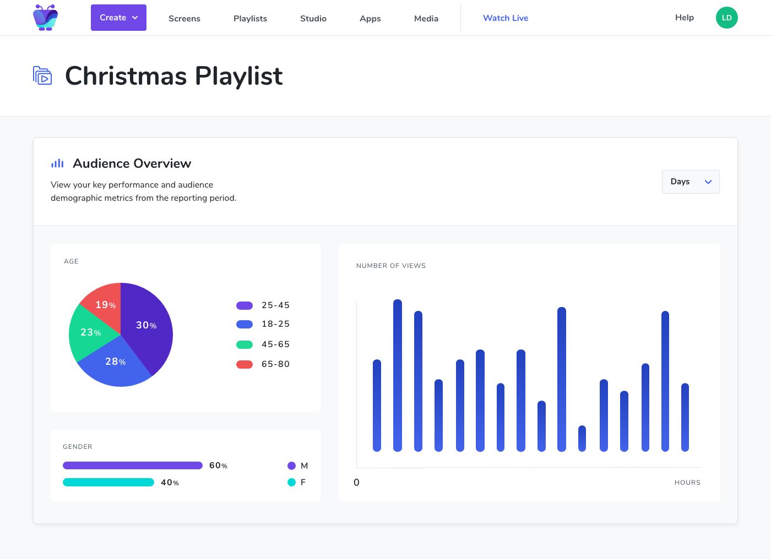Click the ScreenCloud logo icon
The width and height of the screenshot is (771, 559).
45,18
